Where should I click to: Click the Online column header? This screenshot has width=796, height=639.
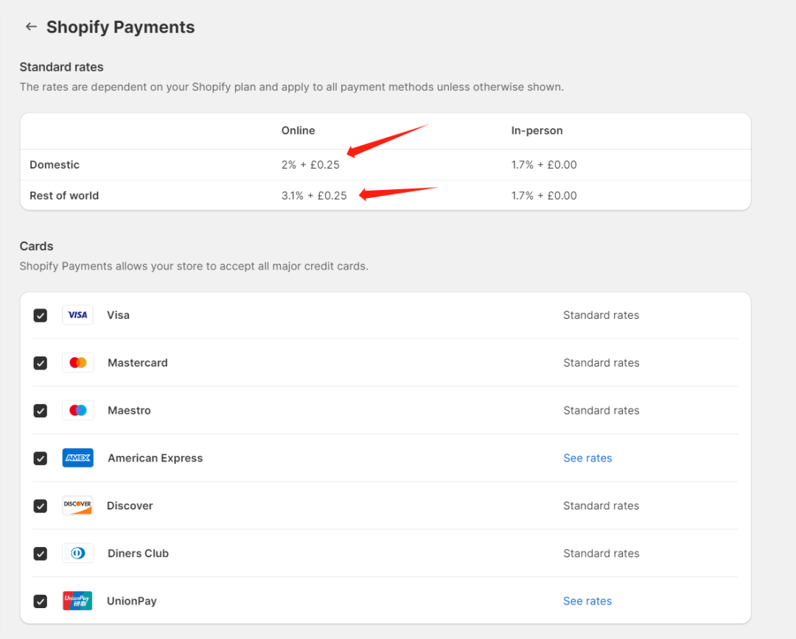pyautogui.click(x=298, y=130)
